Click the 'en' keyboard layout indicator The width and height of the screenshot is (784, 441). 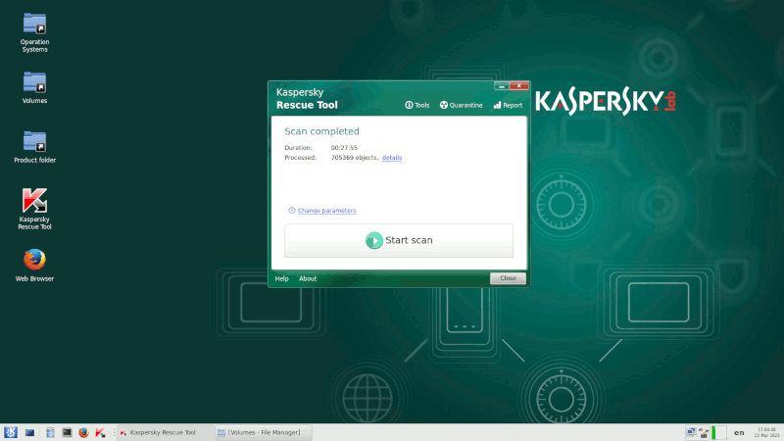tap(738, 432)
